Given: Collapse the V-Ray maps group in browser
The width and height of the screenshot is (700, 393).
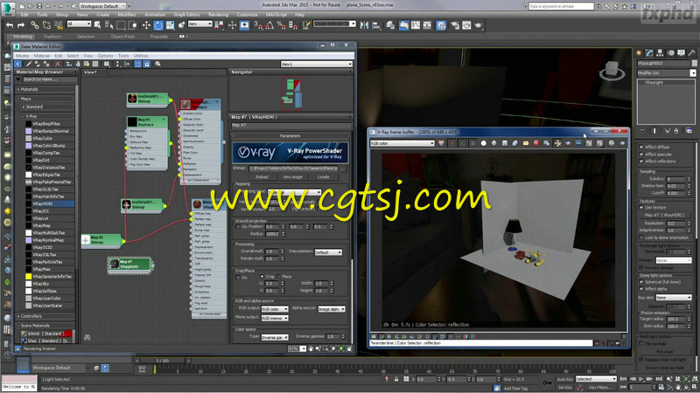Looking at the screenshot, I should (x=24, y=116).
